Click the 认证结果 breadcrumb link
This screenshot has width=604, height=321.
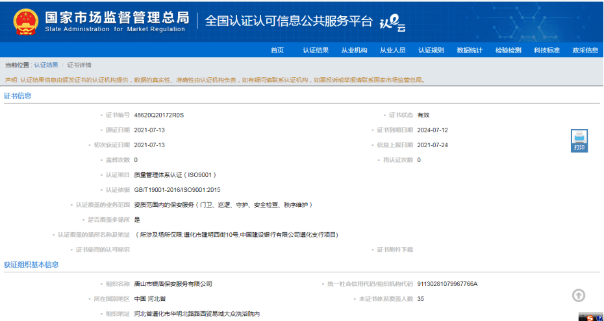(x=46, y=65)
